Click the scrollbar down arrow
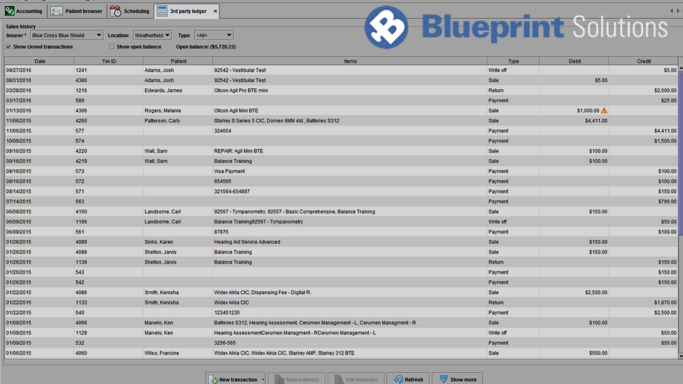The height and width of the screenshot is (384, 683). coord(680,356)
